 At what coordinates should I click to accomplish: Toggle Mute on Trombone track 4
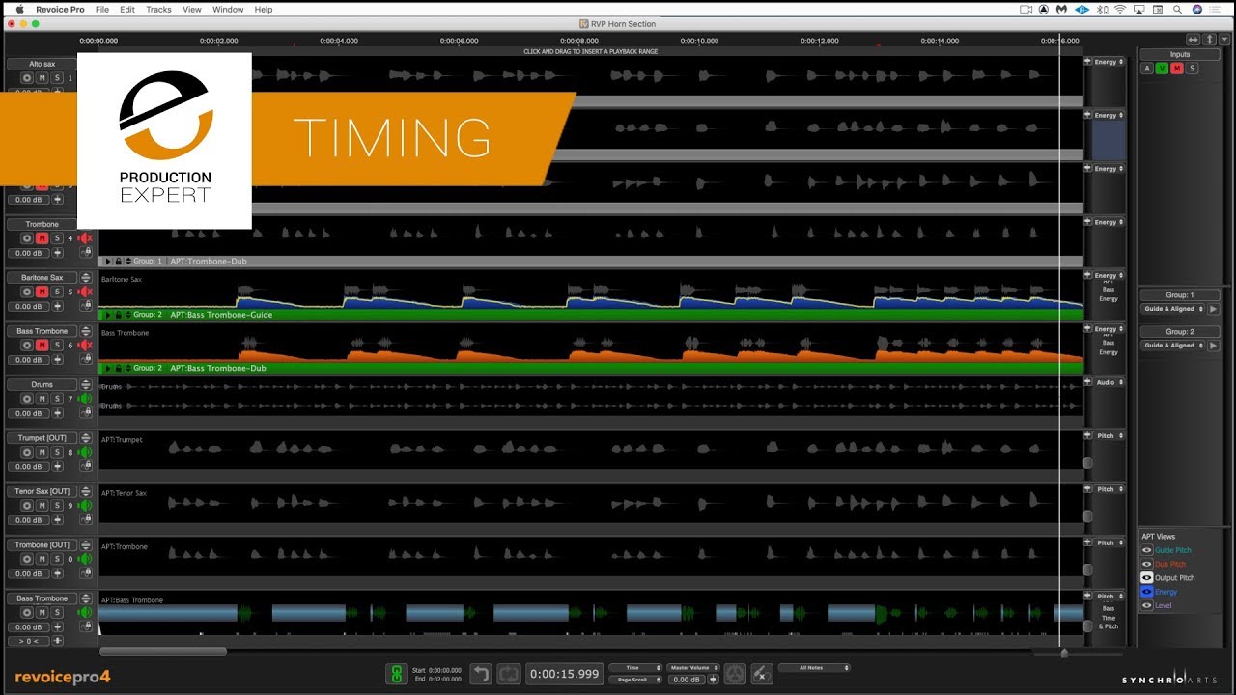pos(42,238)
